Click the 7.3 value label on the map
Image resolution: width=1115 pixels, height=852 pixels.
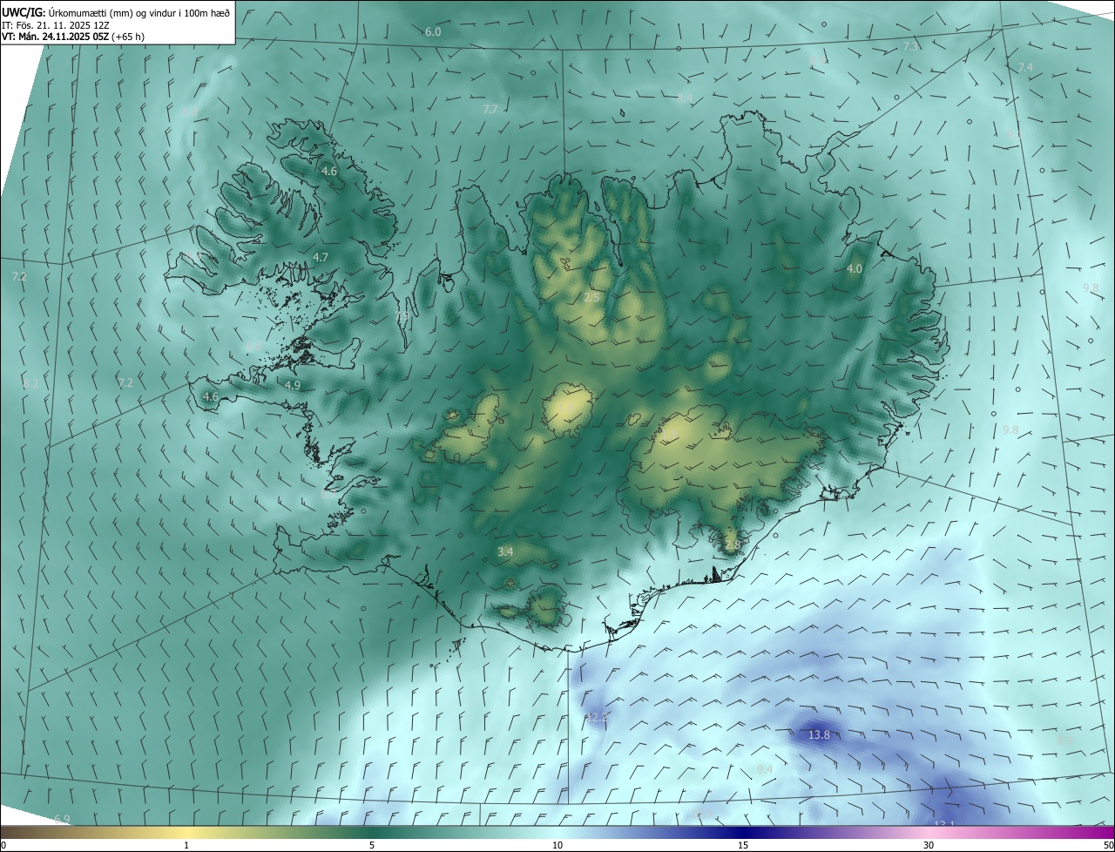click(911, 46)
